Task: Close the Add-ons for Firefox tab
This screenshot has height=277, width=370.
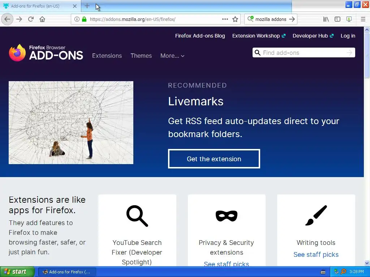Action: point(75,6)
